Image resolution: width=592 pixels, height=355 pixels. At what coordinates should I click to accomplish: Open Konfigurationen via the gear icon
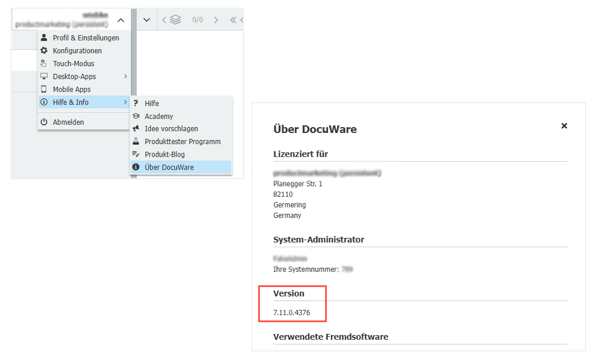43,50
